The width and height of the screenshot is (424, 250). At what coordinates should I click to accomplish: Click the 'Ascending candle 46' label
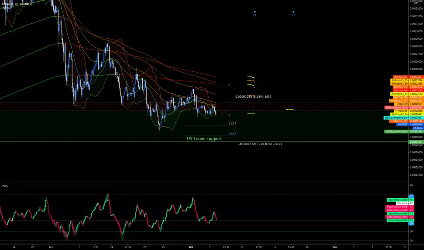[x=400, y=200]
